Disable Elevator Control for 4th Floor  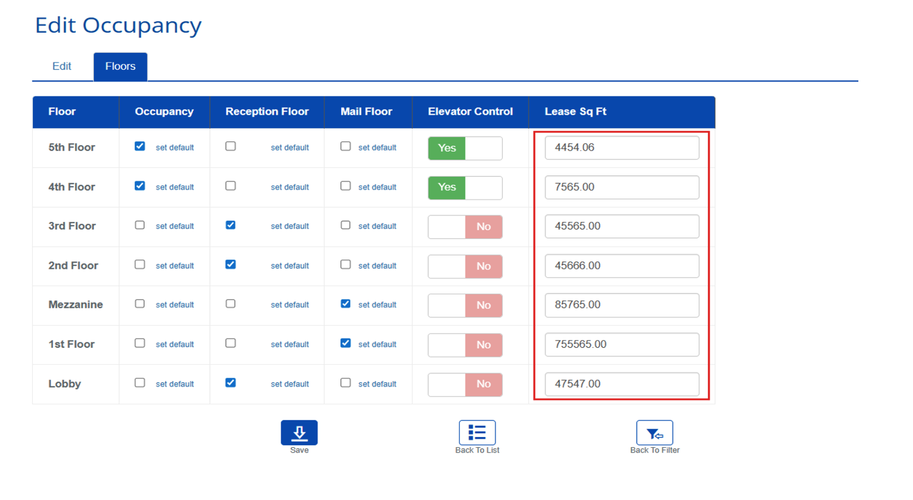465,187
